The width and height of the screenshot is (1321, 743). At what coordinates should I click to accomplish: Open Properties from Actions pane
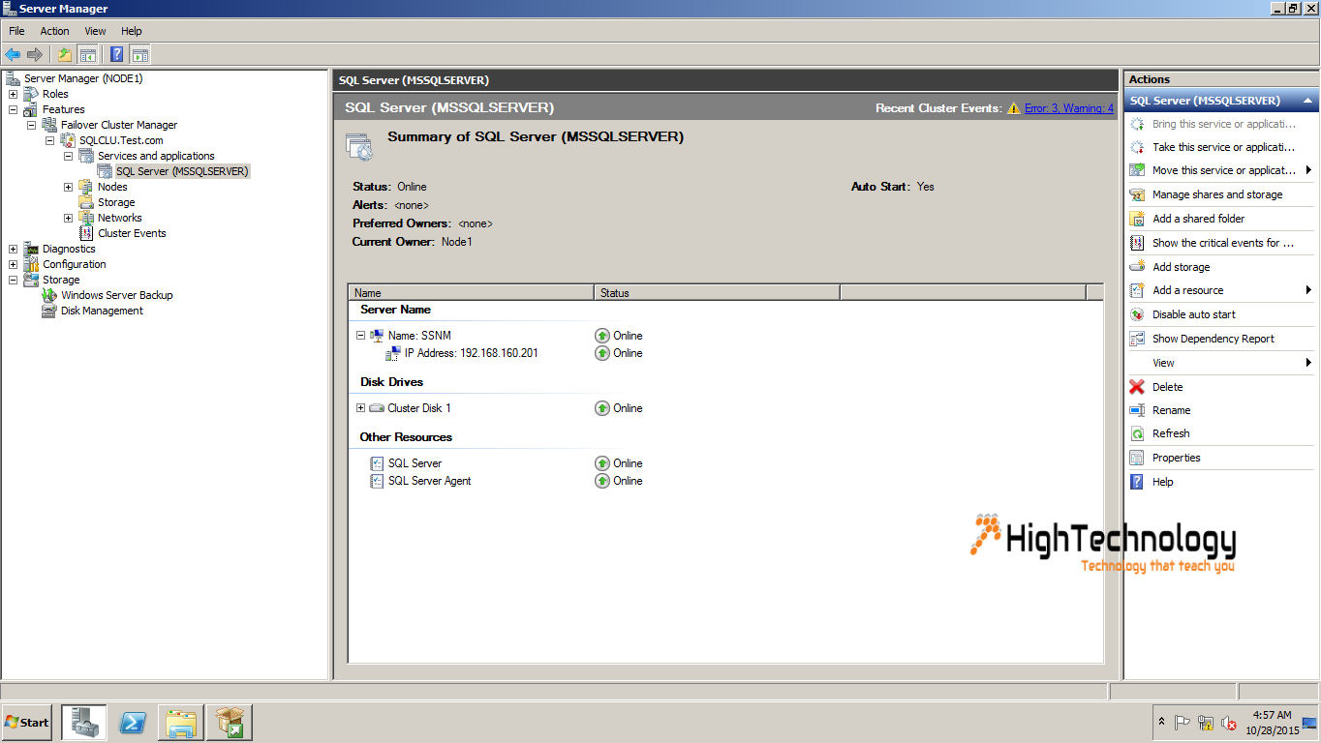(1176, 458)
